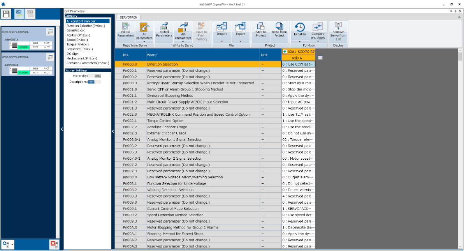Expand the Import dropdown arrow
This screenshot has width=464, height=251.
[x=221, y=41]
